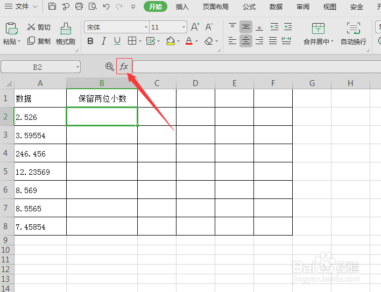
Task: Toggle Bold formatting
Action: click(90, 41)
